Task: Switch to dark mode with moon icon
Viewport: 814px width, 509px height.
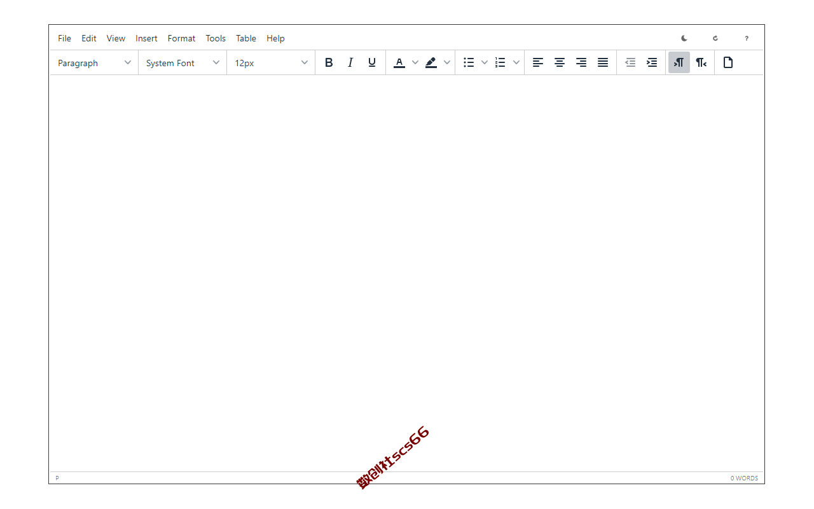Action: tap(684, 38)
